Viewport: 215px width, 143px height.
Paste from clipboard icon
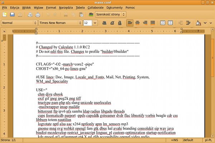click(81, 15)
